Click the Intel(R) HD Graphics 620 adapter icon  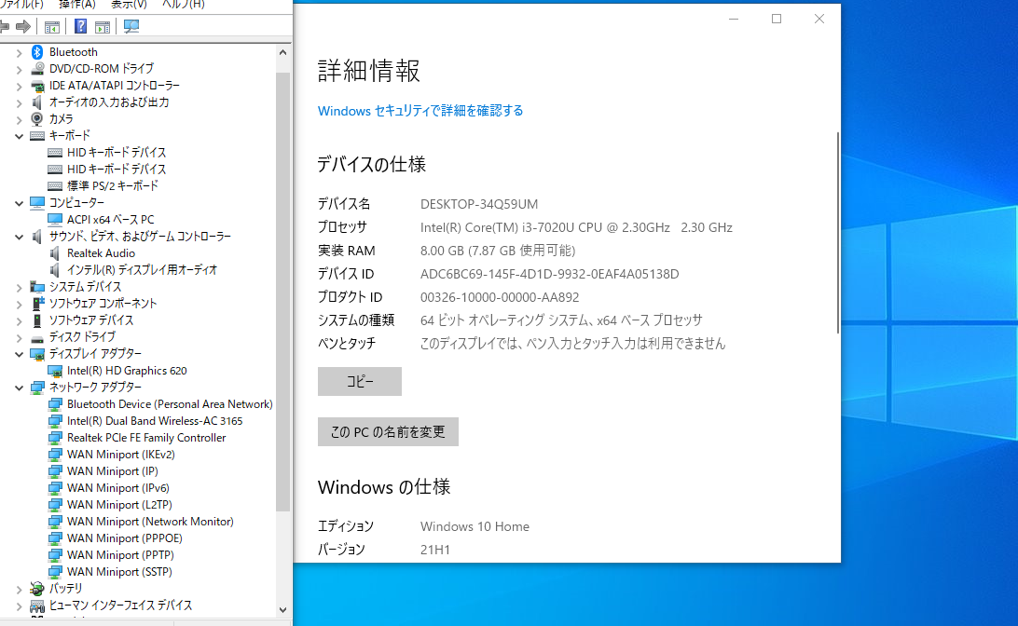pyautogui.click(x=55, y=371)
